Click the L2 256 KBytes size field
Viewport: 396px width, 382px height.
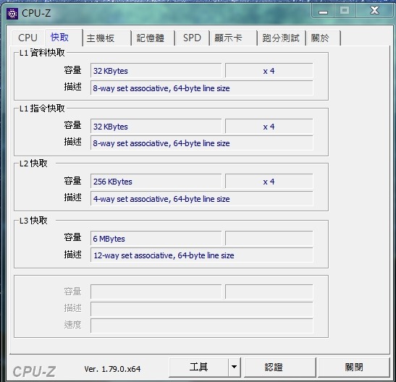click(x=156, y=181)
